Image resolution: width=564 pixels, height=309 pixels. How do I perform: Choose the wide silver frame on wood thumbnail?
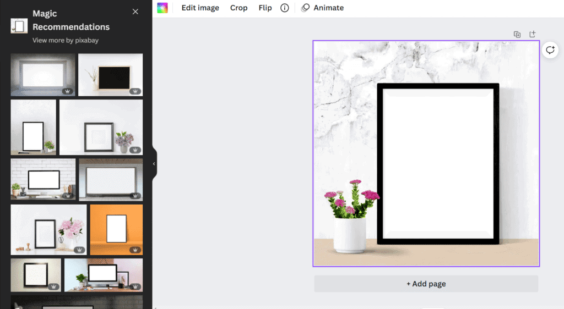pyautogui.click(x=111, y=180)
